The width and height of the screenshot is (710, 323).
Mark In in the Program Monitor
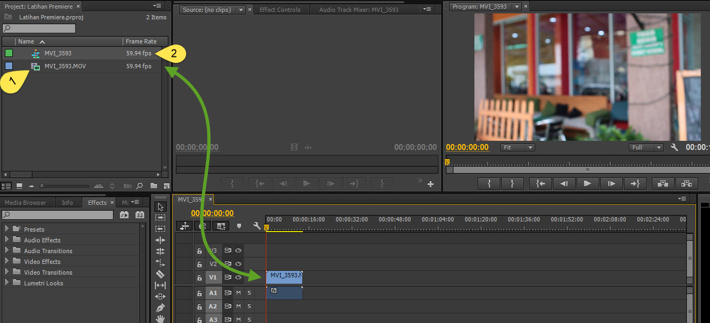click(489, 184)
